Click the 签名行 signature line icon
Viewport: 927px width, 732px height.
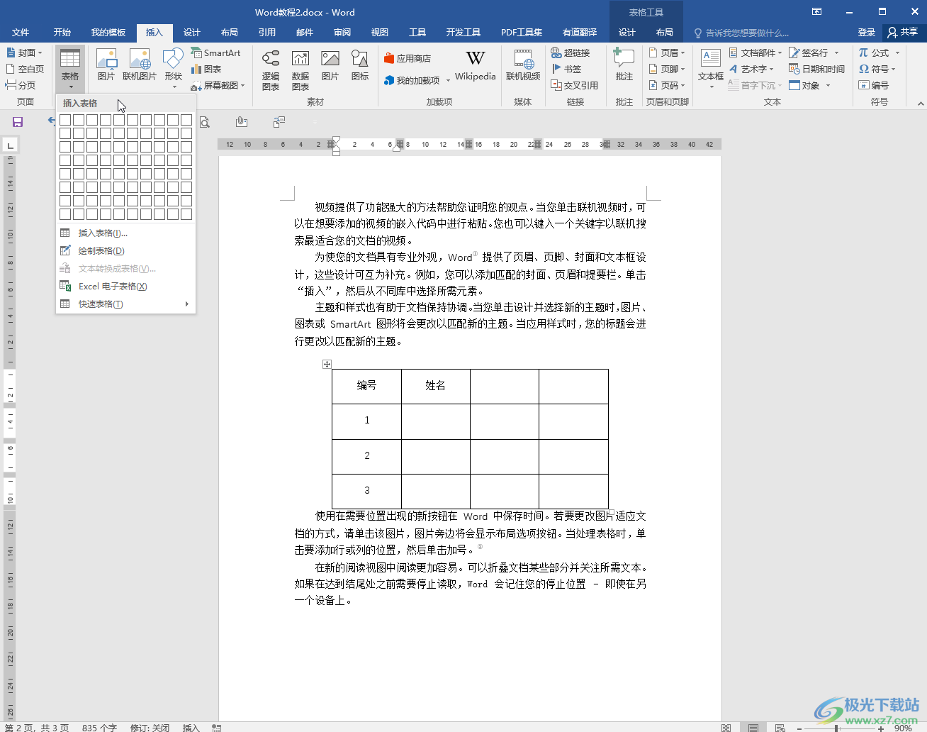(x=794, y=53)
